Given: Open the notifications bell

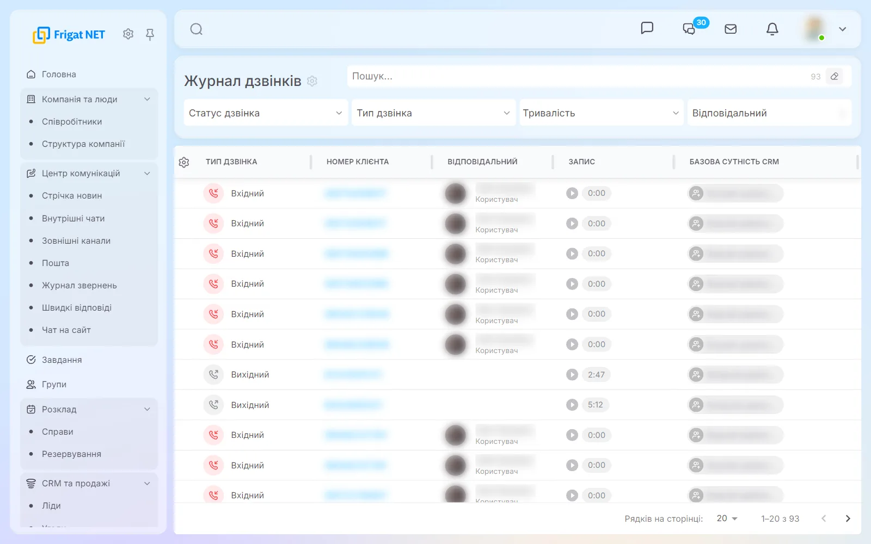Looking at the screenshot, I should click(x=772, y=29).
